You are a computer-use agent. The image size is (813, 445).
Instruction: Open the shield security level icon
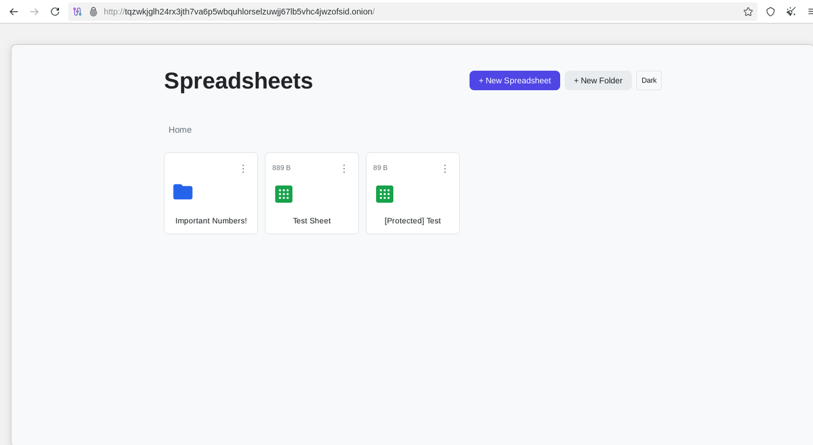pos(770,11)
